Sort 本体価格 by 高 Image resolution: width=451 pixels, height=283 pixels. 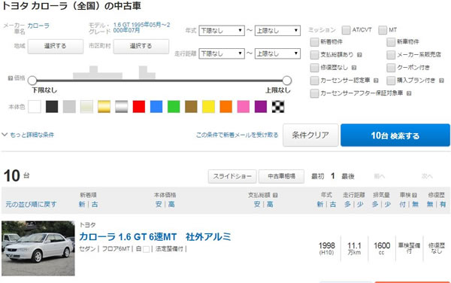point(171,204)
